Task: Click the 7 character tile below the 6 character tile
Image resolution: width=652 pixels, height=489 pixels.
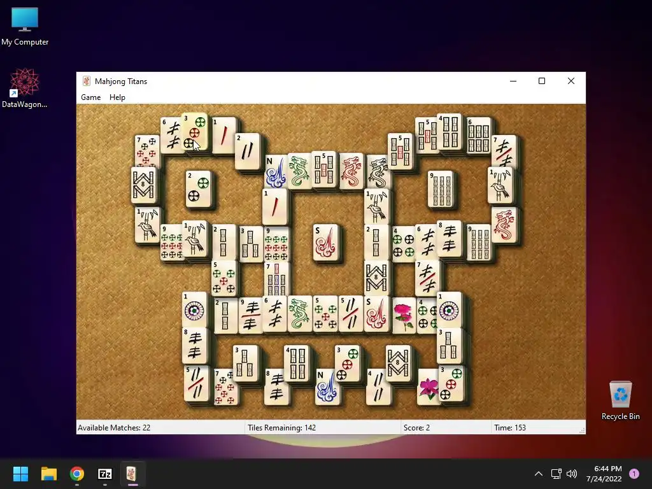Action: (427, 278)
